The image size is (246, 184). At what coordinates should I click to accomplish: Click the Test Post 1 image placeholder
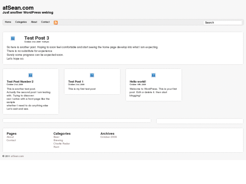coord(92,75)
